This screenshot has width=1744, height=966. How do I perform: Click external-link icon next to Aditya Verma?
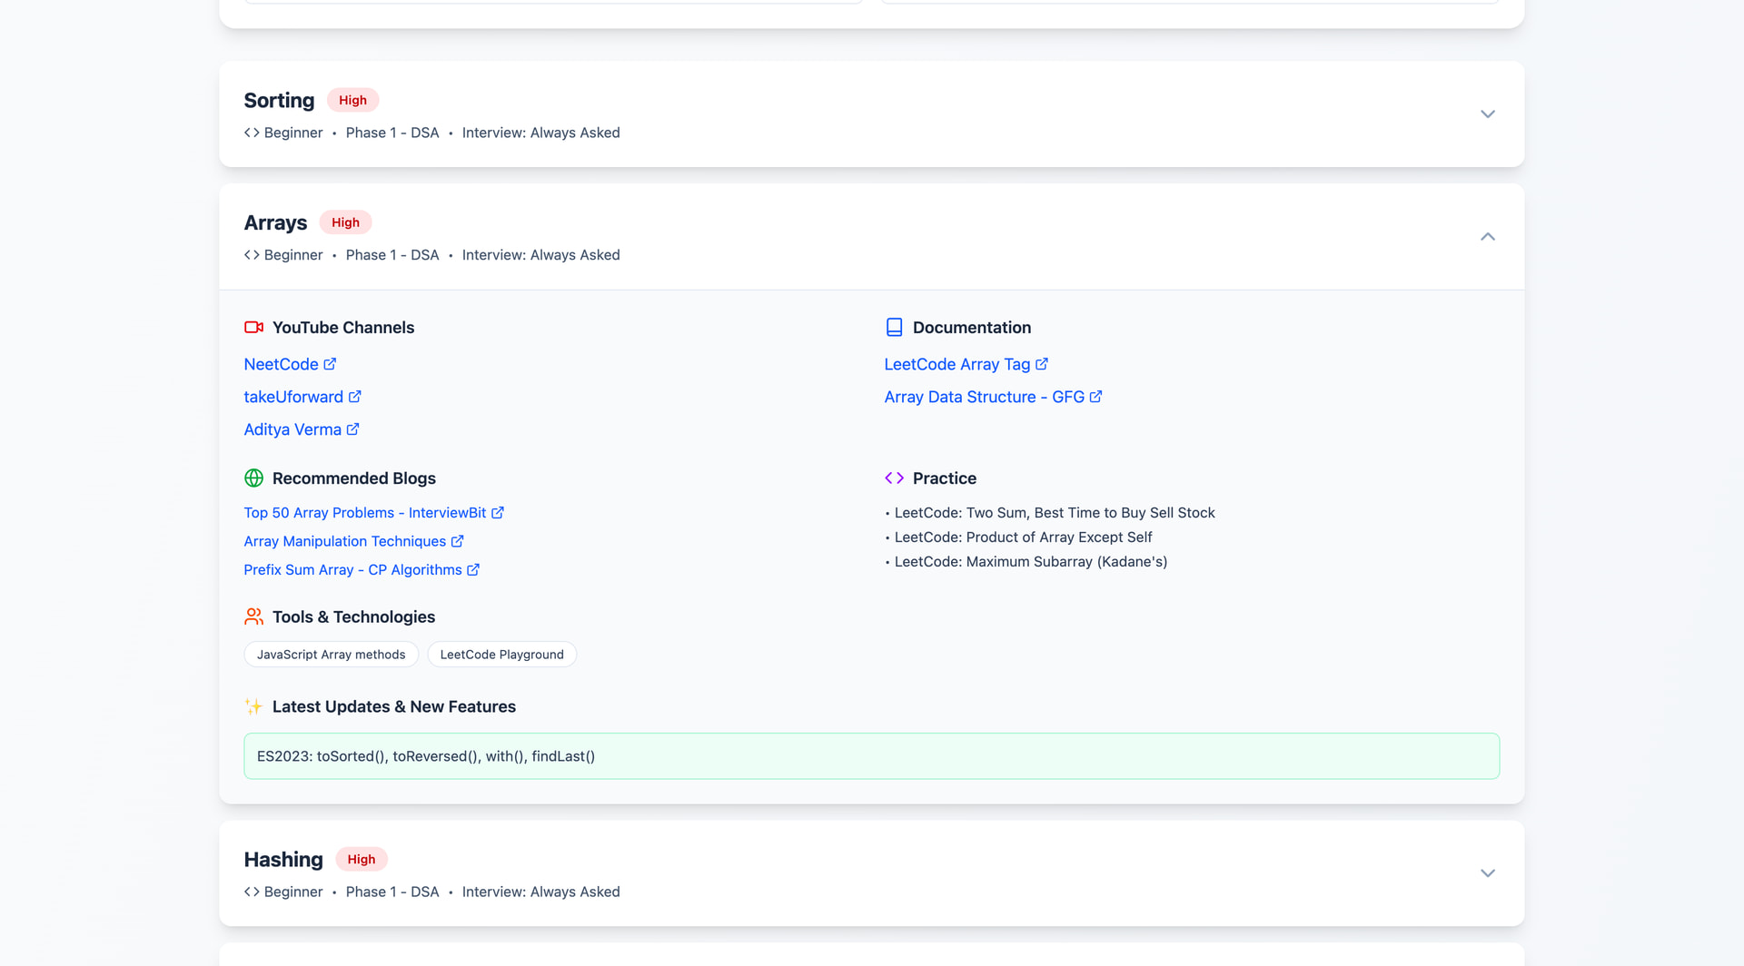click(352, 429)
